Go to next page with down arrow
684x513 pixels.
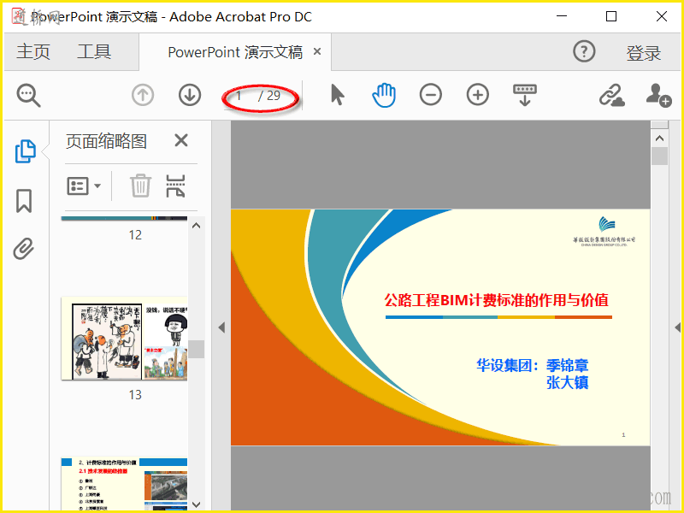(x=190, y=95)
